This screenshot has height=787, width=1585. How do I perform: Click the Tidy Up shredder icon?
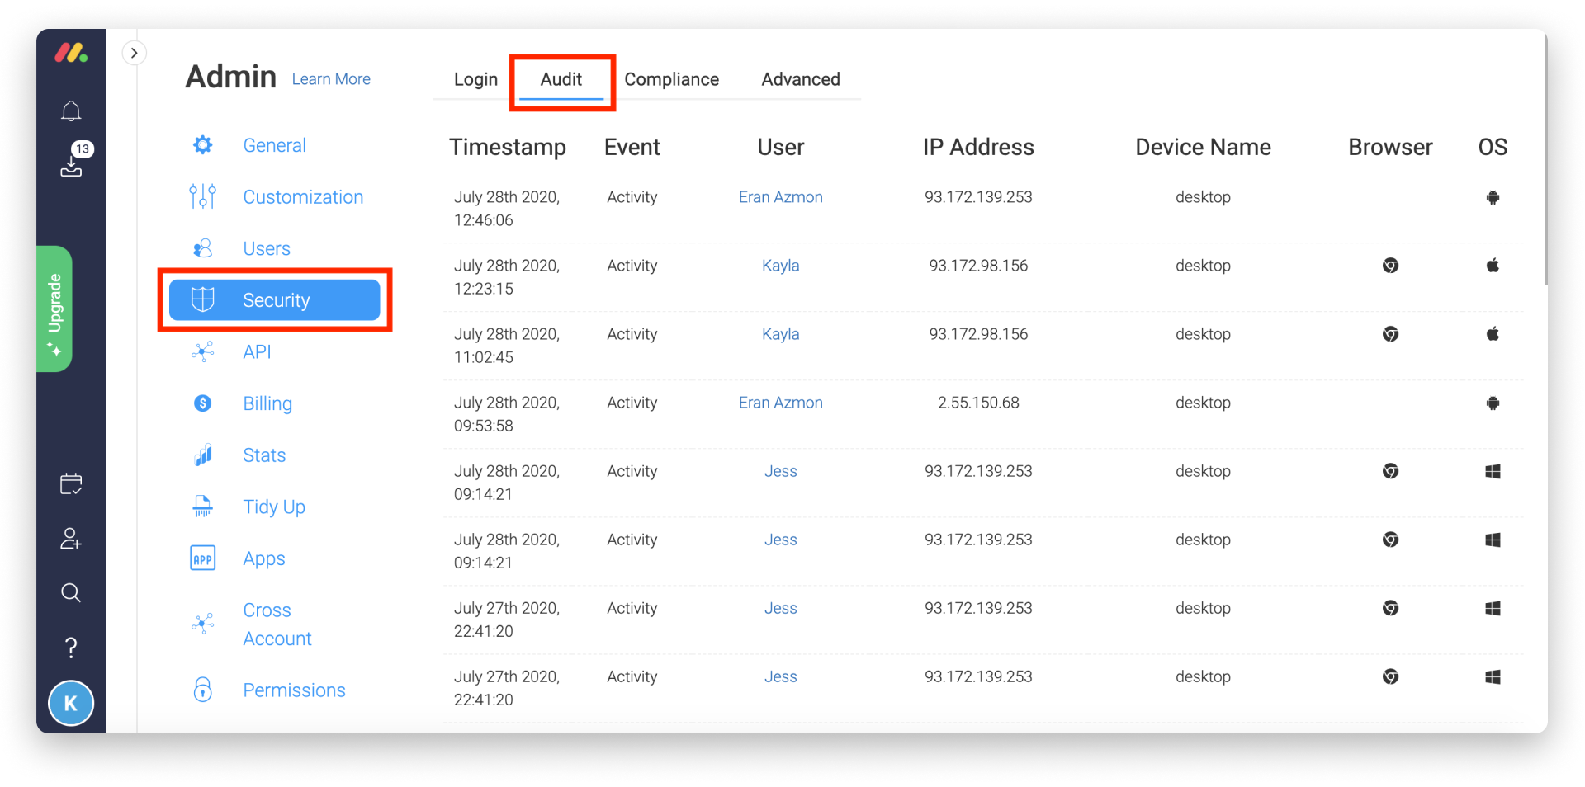[x=202, y=507]
